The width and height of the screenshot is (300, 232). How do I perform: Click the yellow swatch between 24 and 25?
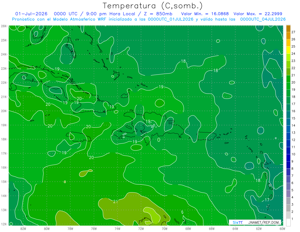click(x=288, y=50)
